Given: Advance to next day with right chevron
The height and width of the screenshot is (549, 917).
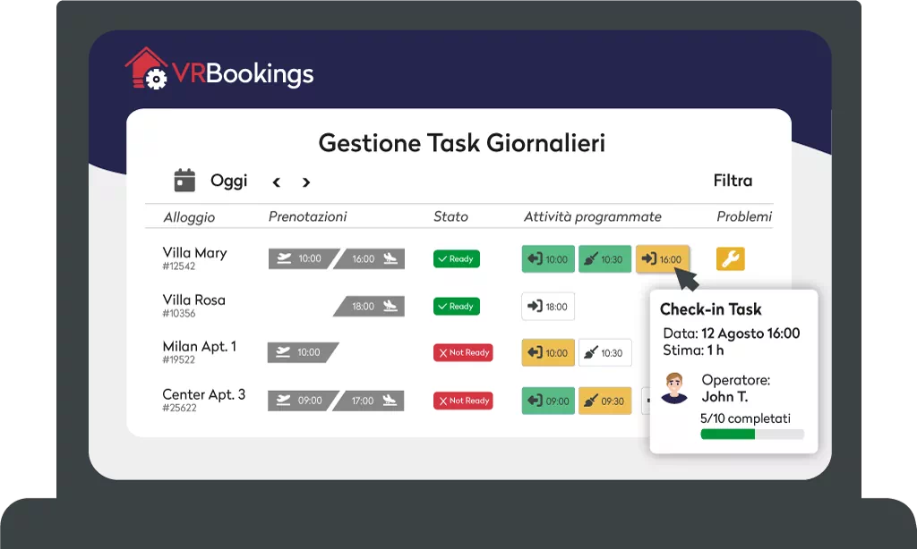Looking at the screenshot, I should coord(306,182).
